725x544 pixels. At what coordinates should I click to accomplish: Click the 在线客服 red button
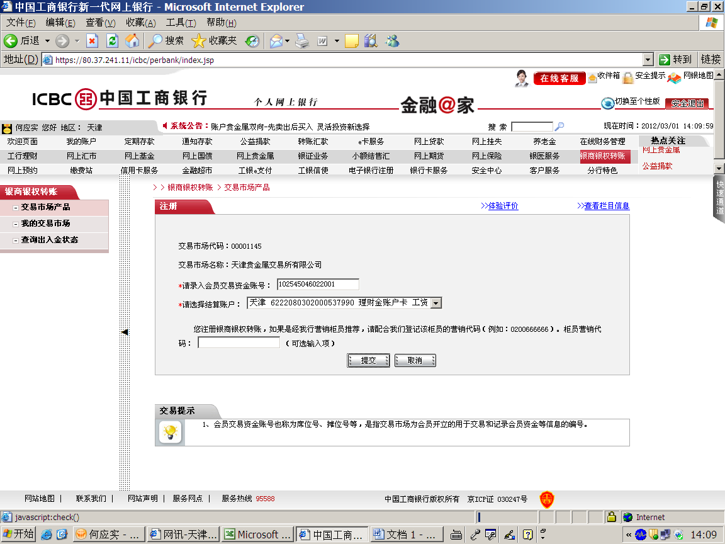559,78
